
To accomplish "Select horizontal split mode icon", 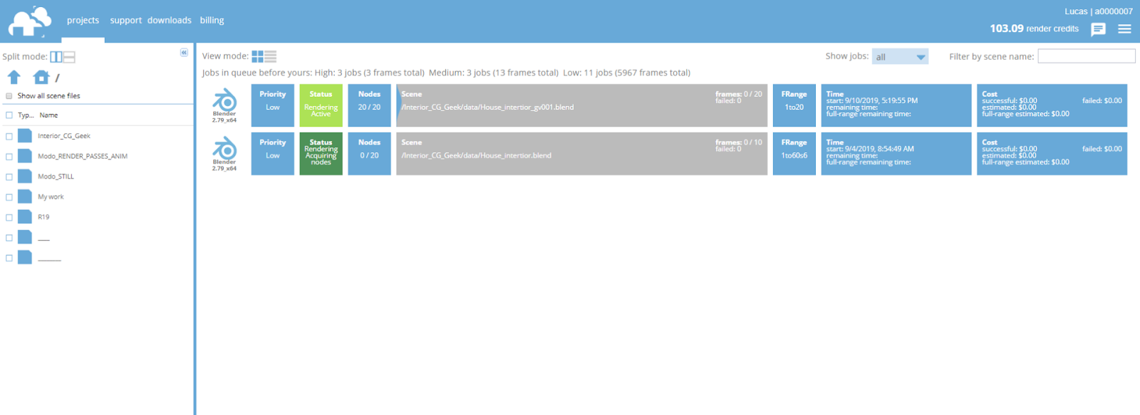I will [x=69, y=57].
